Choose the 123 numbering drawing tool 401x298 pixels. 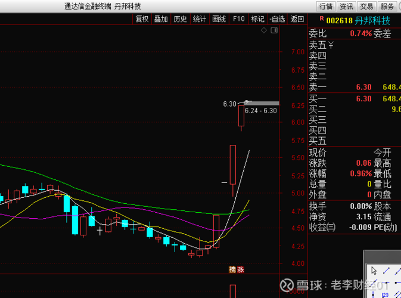pos(385,295)
